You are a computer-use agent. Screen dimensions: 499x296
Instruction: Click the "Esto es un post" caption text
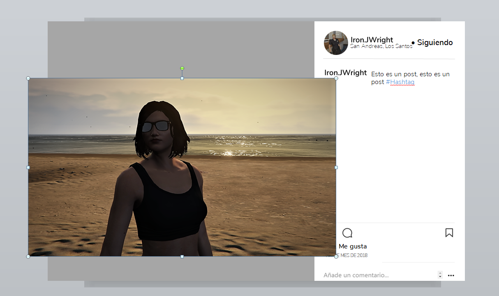tap(410, 78)
